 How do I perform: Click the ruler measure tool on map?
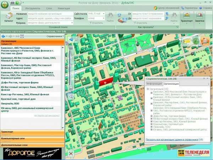pyautogui.click(x=187, y=41)
